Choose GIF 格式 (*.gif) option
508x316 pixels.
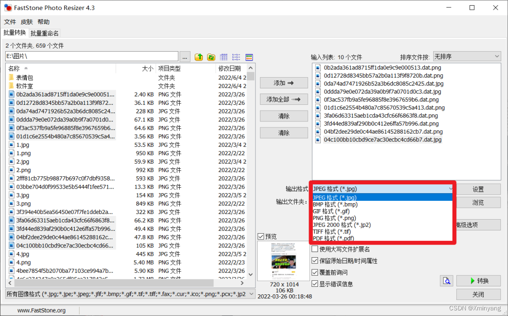(x=382, y=211)
